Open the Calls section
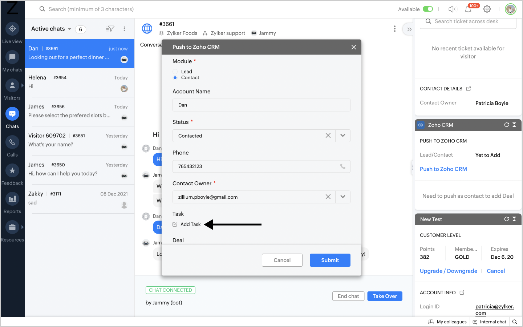The height and width of the screenshot is (327, 523). [12, 146]
